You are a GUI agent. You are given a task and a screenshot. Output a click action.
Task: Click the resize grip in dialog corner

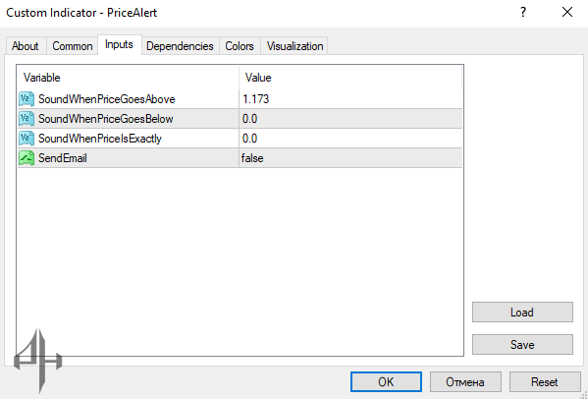click(582, 394)
